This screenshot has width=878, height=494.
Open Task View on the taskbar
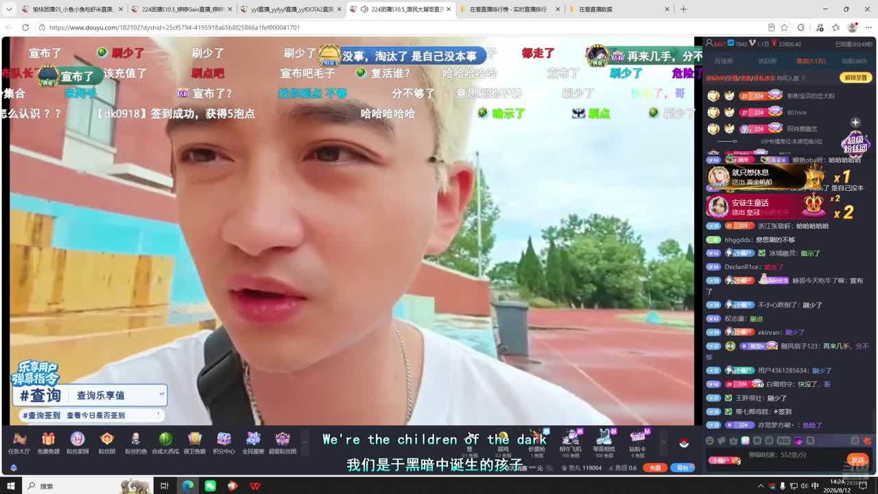pyautogui.click(x=165, y=486)
